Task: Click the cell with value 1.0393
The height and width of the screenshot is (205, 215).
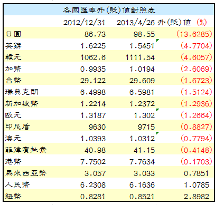Action: pyautogui.click(x=93, y=139)
